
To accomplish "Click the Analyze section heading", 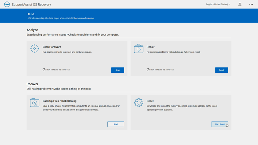I will (x=32, y=30).
